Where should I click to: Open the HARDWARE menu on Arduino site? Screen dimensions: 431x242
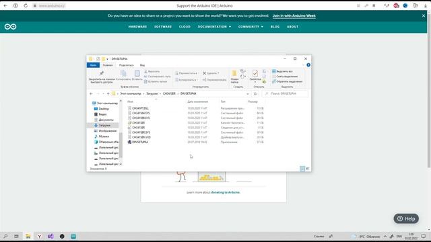137,27
